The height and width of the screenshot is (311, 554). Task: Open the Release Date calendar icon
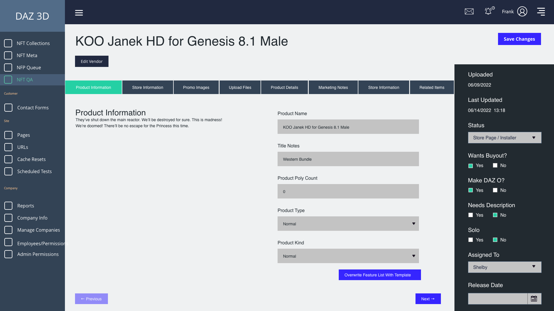[534, 299]
